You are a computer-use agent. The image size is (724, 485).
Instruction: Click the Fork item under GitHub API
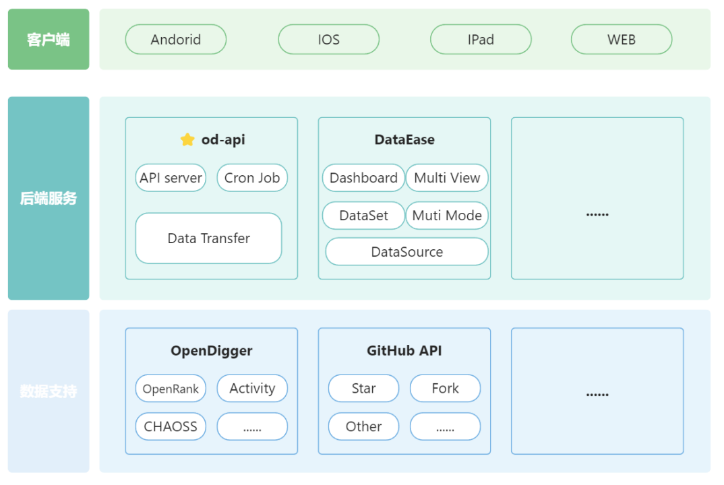pos(445,389)
